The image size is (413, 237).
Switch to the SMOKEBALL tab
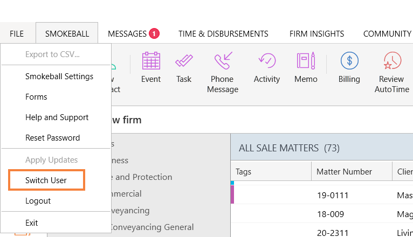(x=67, y=34)
